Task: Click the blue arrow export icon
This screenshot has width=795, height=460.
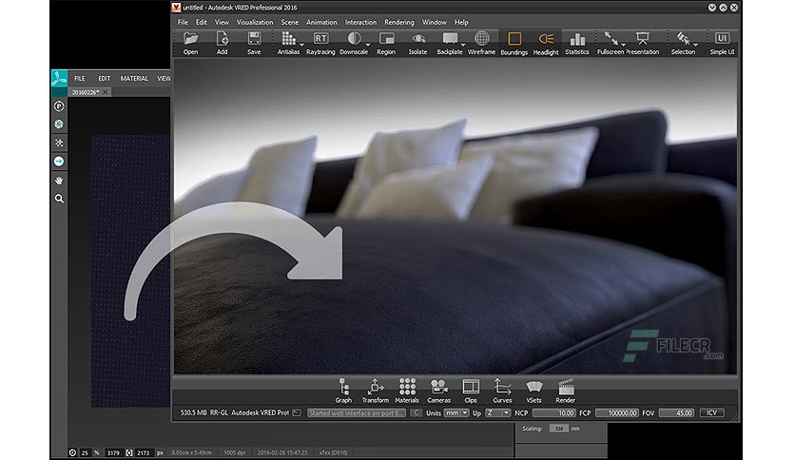Action: tap(59, 162)
